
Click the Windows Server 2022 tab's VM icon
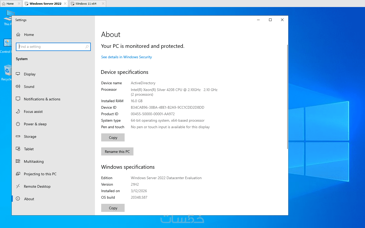click(27, 4)
